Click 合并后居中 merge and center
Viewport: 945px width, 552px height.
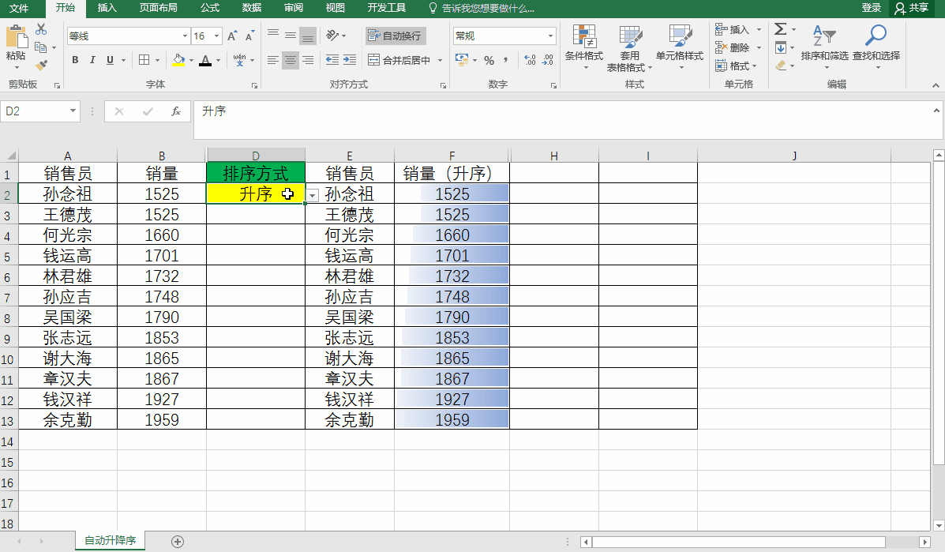399,60
